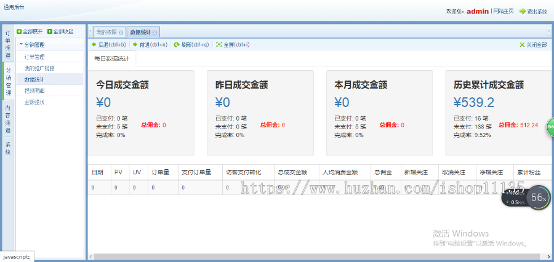Switch to the 我的权限 tab

click(x=106, y=32)
